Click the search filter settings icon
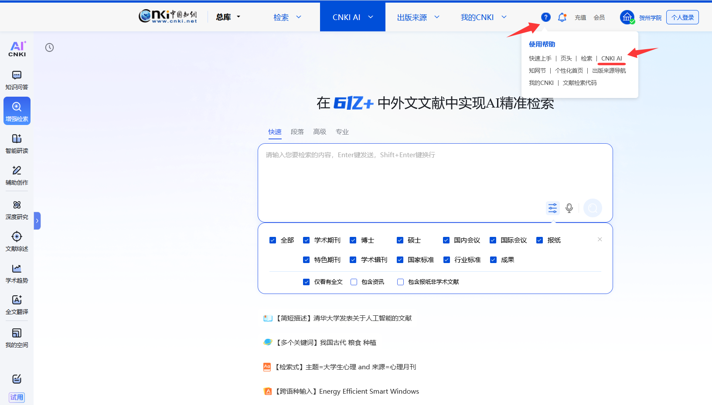 [x=552, y=208]
